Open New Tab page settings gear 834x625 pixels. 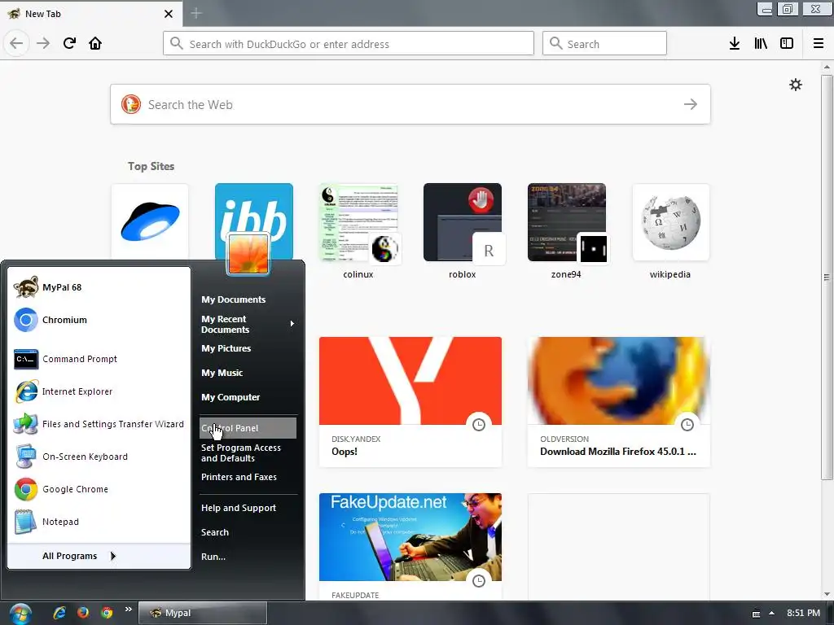[795, 85]
